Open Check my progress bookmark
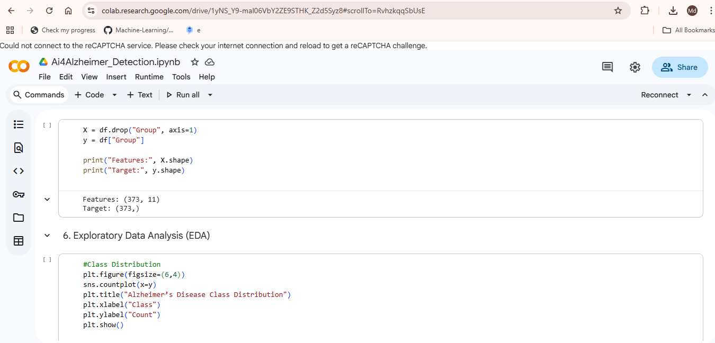The image size is (715, 343). tap(63, 30)
